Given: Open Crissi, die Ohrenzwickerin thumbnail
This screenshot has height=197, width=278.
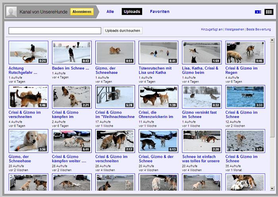Looking at the screenshot, I should coord(158,97).
